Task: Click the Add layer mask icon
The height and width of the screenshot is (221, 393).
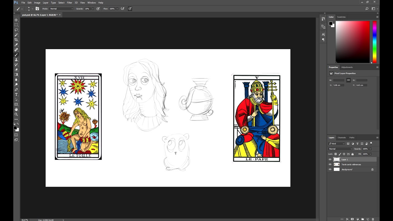Action: coord(352,219)
